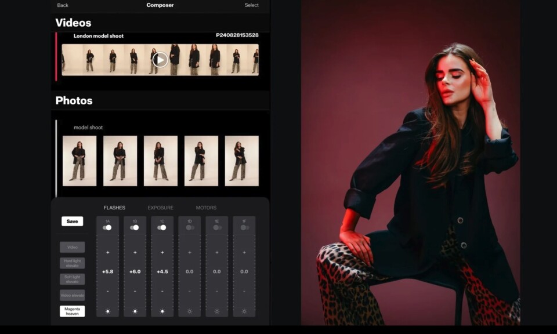Screen dimensions: 557x334
Task: Increase flash 1A power with plus
Action: (107, 252)
